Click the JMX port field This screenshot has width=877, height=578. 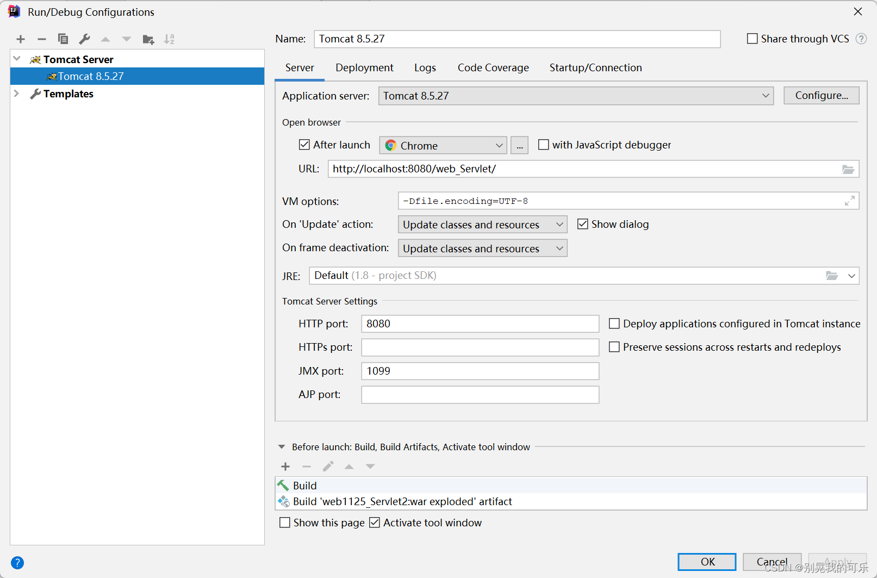point(480,371)
